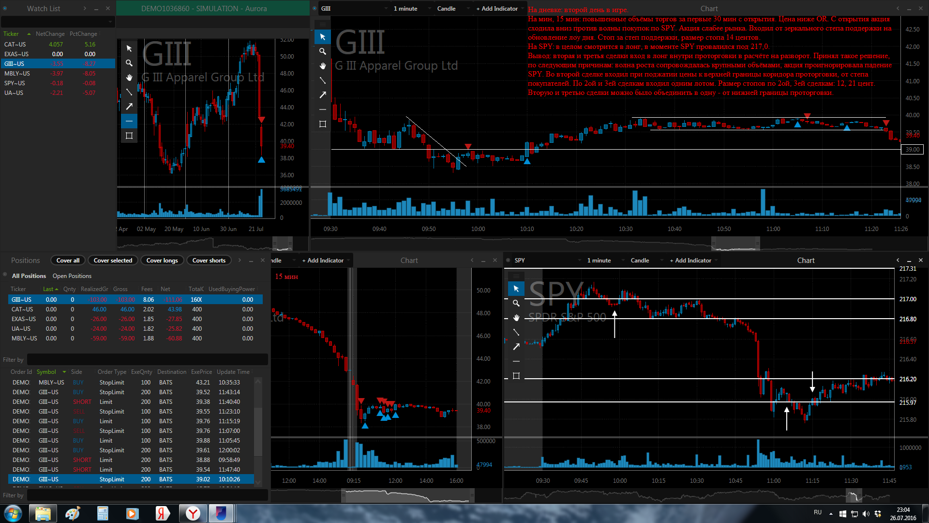Select the zoom magnifier tool on the daily GIII chart
The width and height of the screenshot is (929, 523).
click(x=129, y=63)
